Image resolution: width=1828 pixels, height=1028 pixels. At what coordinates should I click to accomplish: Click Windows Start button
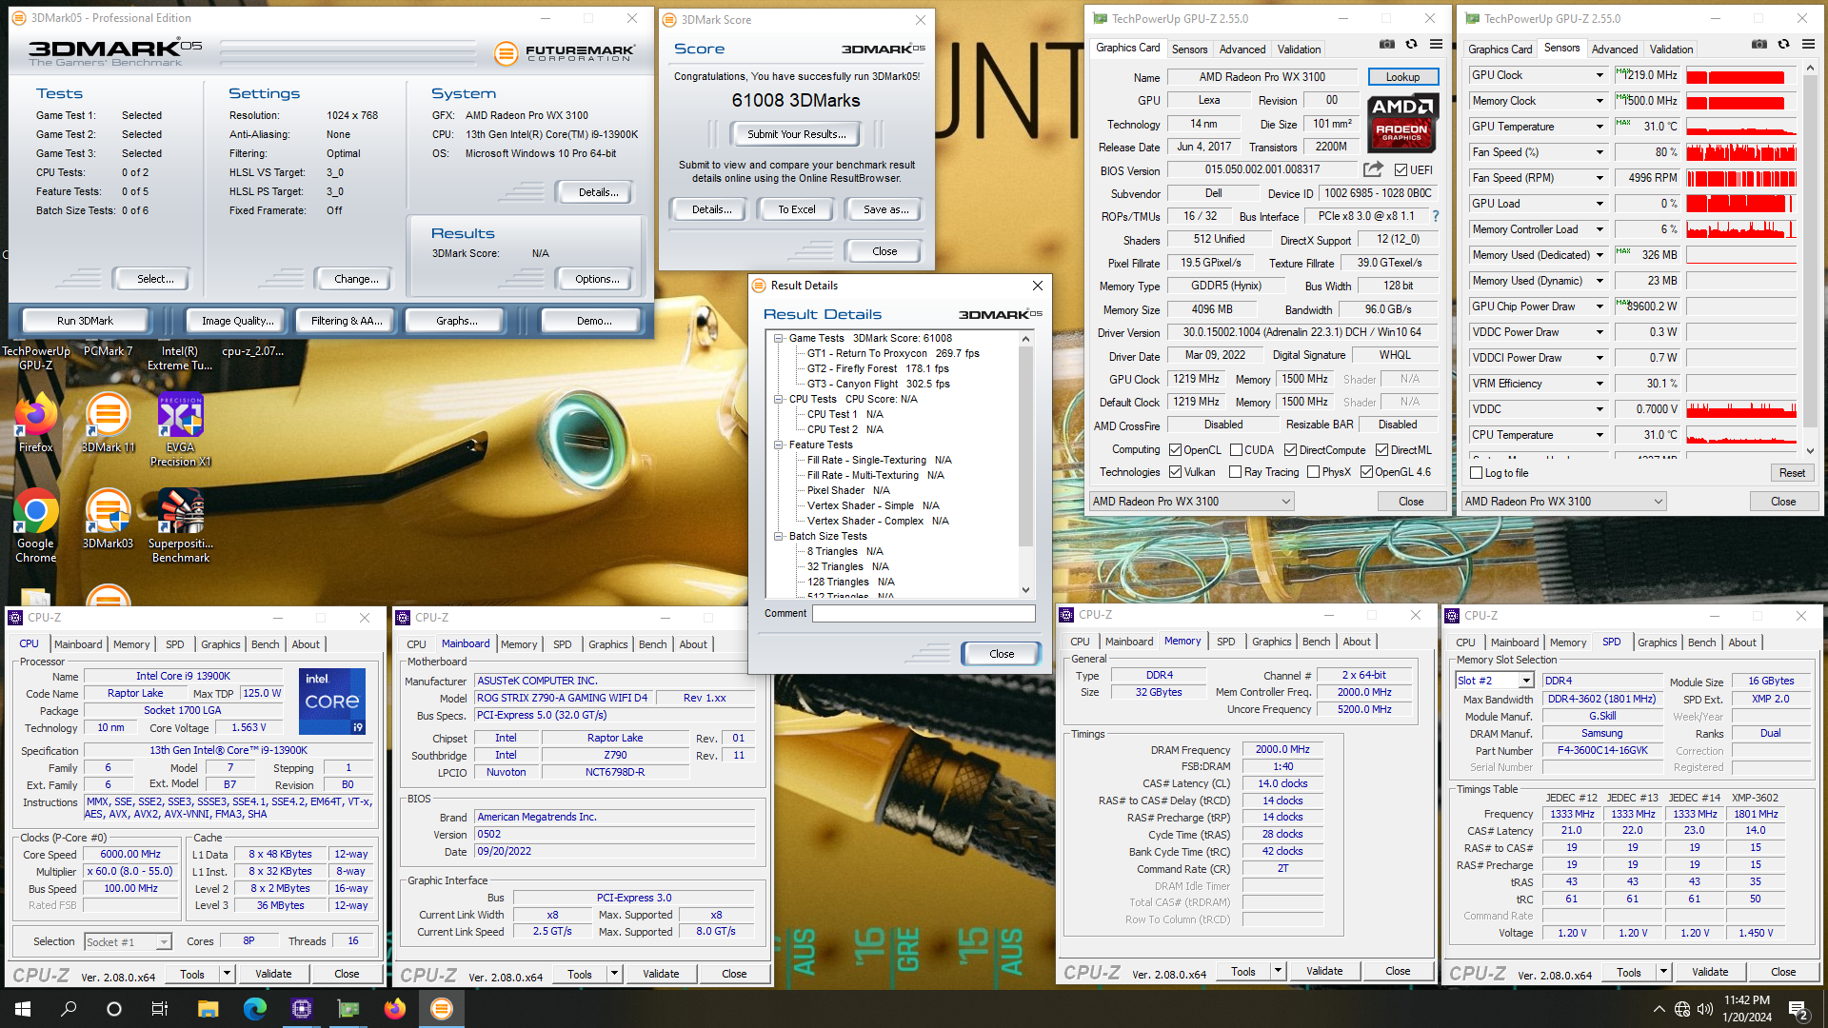coord(23,1009)
